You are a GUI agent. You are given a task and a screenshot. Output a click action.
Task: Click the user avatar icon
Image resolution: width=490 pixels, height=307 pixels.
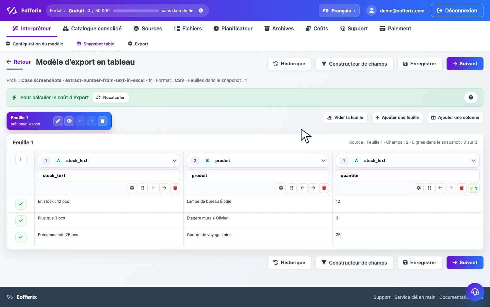click(371, 10)
